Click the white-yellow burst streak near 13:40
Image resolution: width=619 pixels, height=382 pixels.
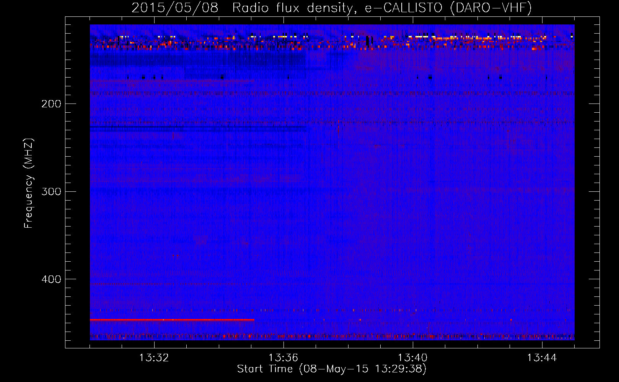click(418, 37)
